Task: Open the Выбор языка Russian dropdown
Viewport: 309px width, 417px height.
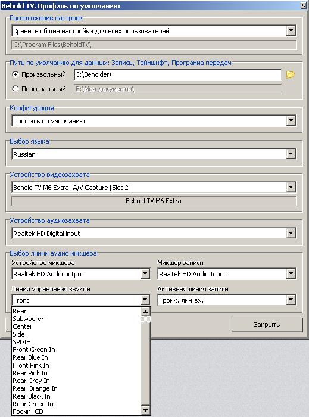Action: click(291, 154)
